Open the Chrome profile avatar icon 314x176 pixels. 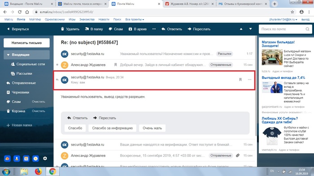click(x=301, y=12)
